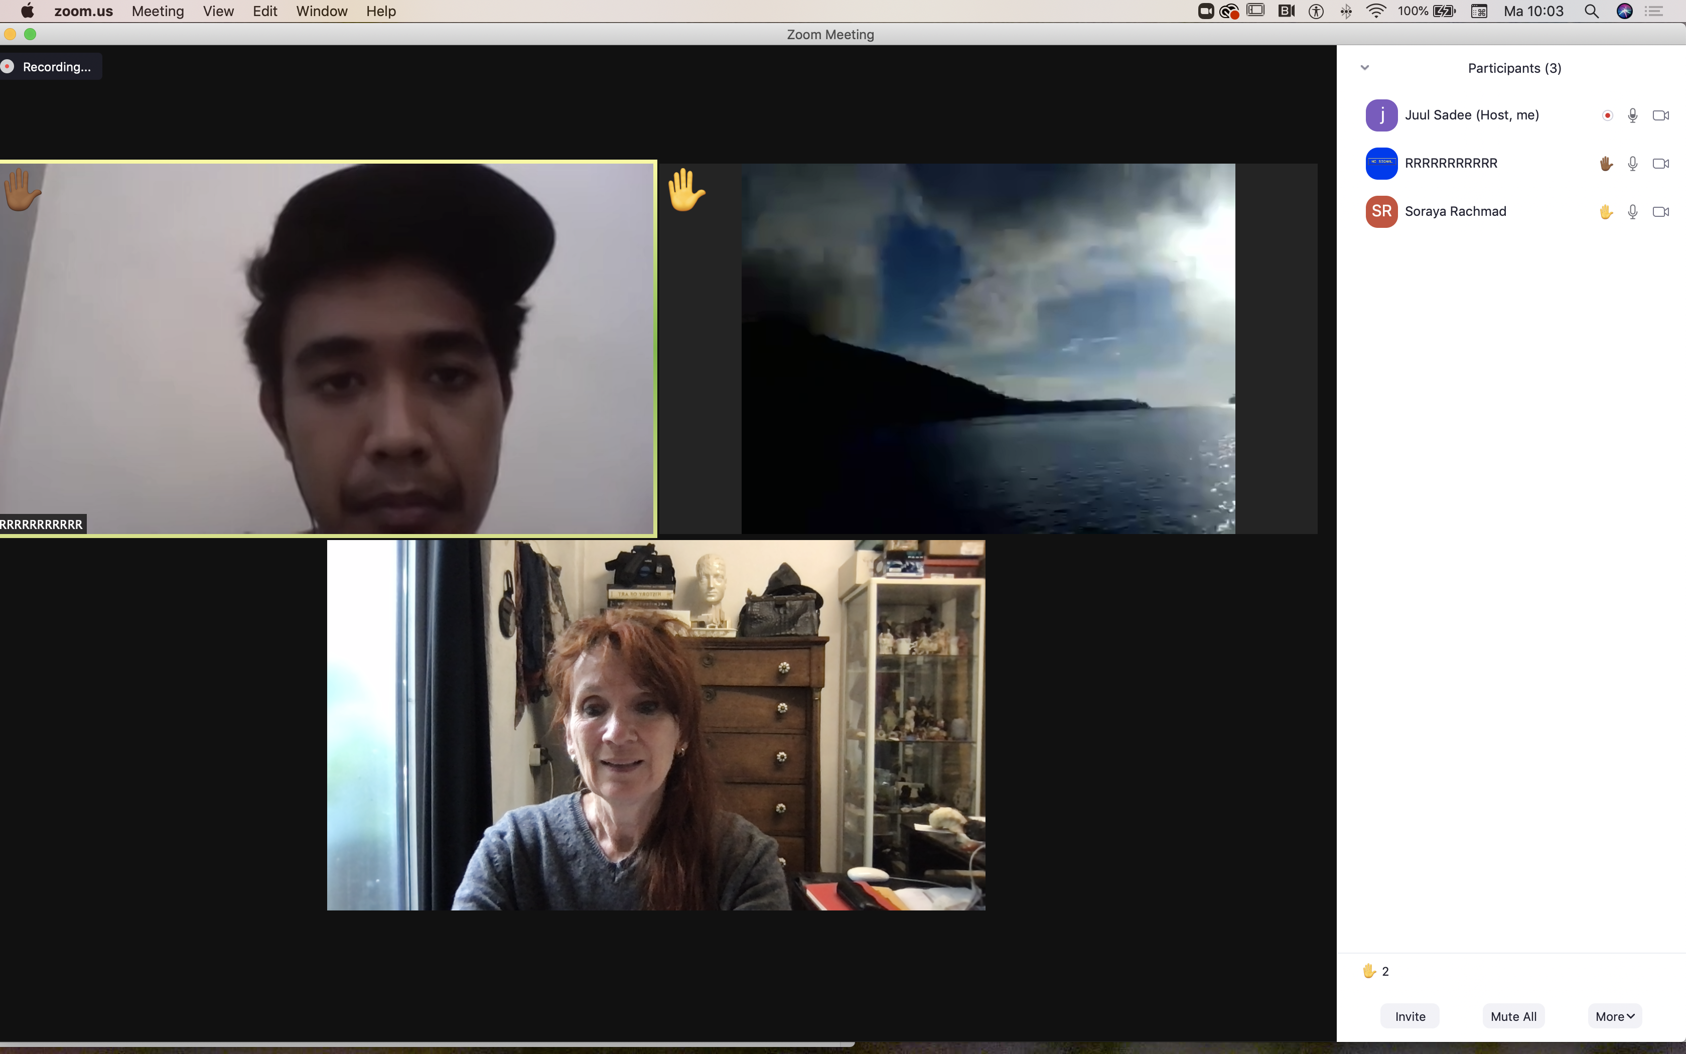Toggle RRRRRRRRRRR's video camera icon
The height and width of the screenshot is (1054, 1686).
[x=1660, y=164]
